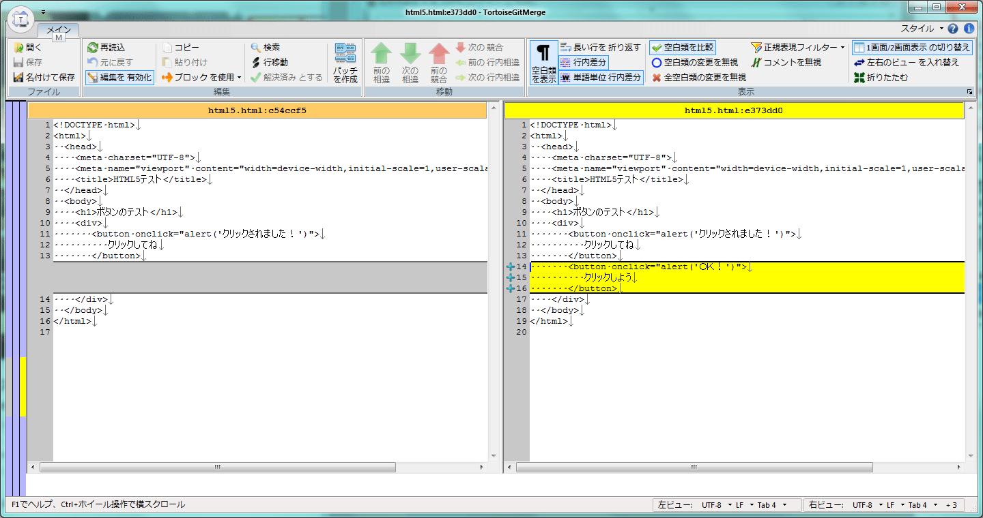The image size is (983, 518).
Task: Select the メイン ribbon tab
Action: [59, 30]
